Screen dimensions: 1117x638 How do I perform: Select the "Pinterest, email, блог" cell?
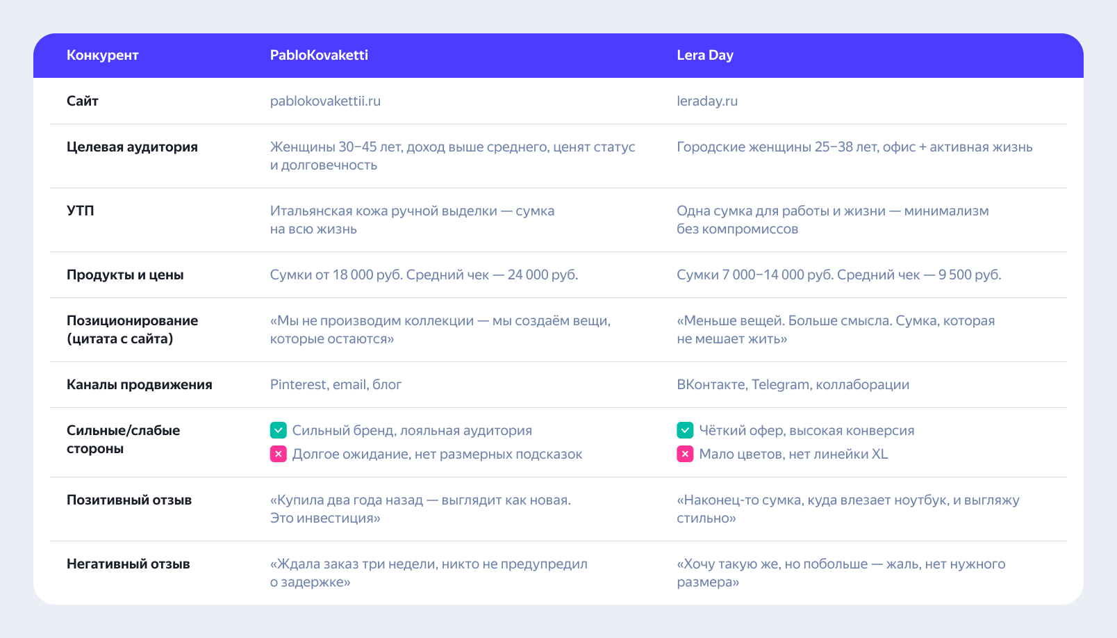tap(336, 384)
